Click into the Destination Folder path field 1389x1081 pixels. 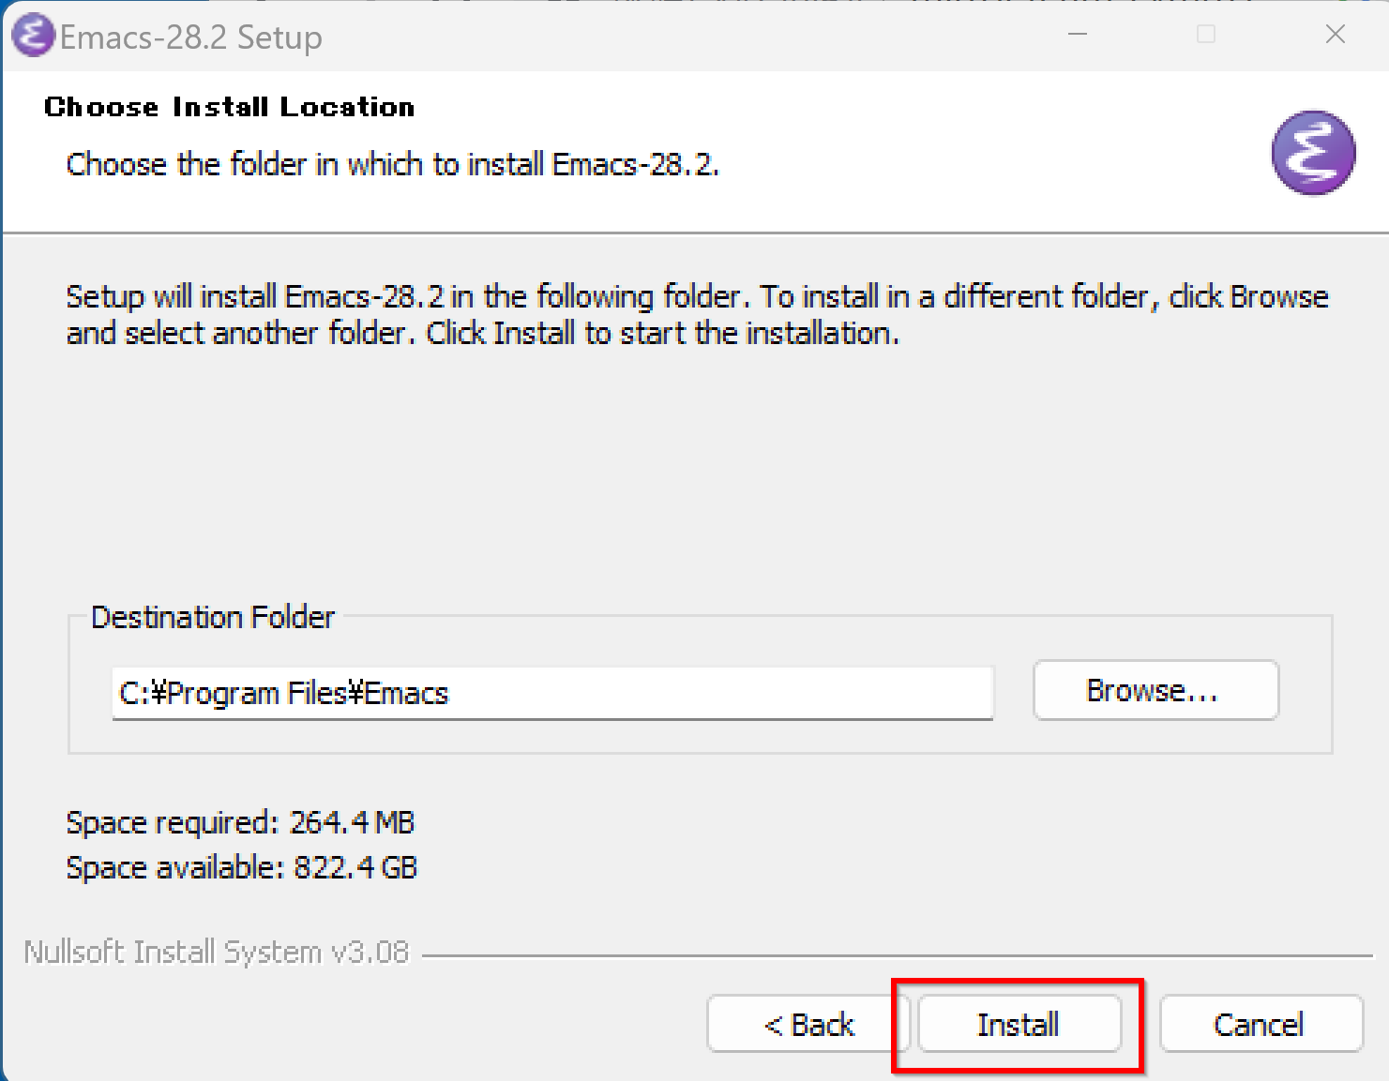pos(552,693)
